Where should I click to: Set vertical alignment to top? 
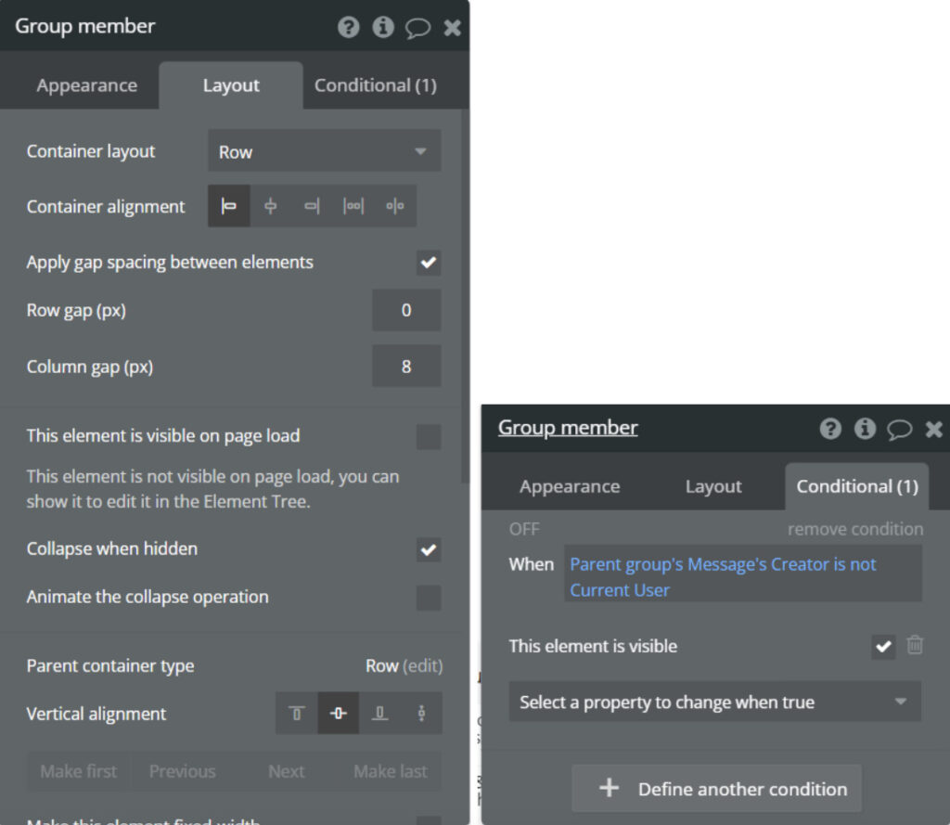297,714
